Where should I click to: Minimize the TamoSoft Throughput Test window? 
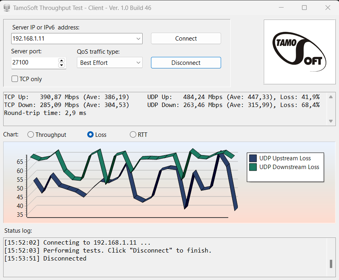[x=281, y=8]
